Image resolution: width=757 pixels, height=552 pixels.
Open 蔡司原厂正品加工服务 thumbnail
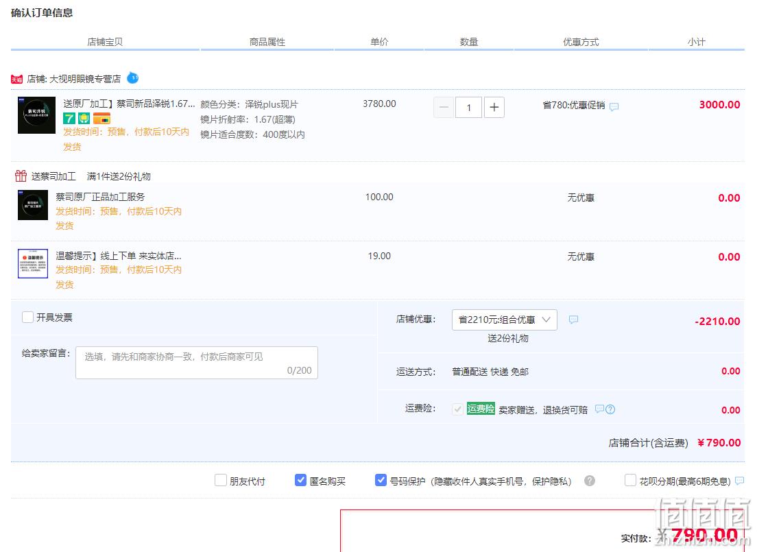click(33, 205)
